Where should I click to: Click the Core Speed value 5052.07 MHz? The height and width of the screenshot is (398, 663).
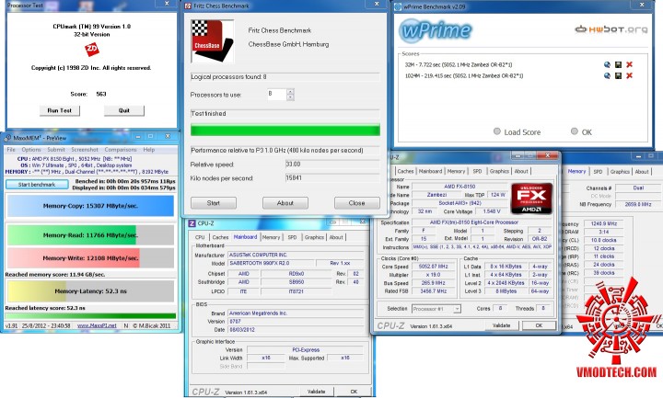click(434, 267)
